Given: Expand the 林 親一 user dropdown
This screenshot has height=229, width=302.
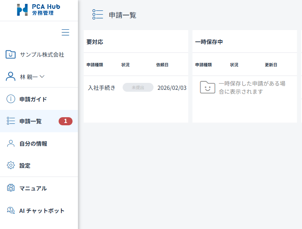Looking at the screenshot, I should 32,77.
